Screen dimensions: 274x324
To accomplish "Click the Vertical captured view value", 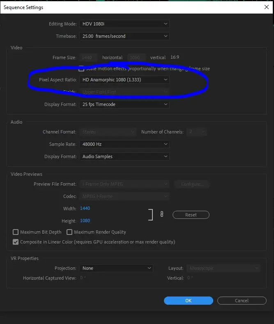I will pos(190,278).
